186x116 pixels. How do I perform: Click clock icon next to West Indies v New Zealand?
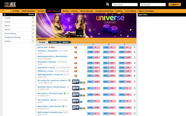[63, 106]
